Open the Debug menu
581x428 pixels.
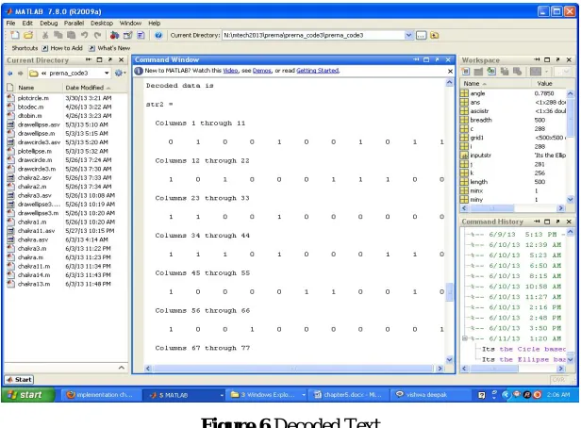[49, 23]
